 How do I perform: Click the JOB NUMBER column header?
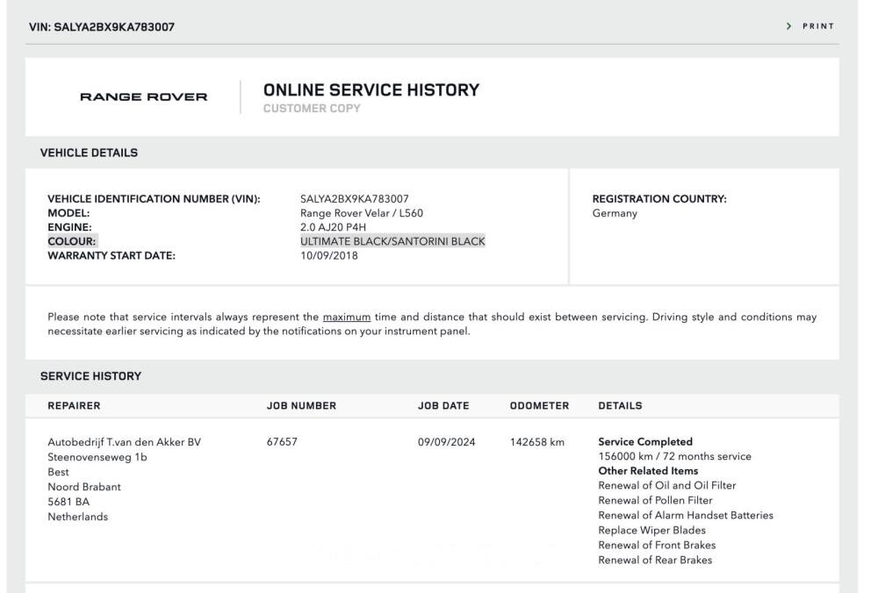[301, 406]
